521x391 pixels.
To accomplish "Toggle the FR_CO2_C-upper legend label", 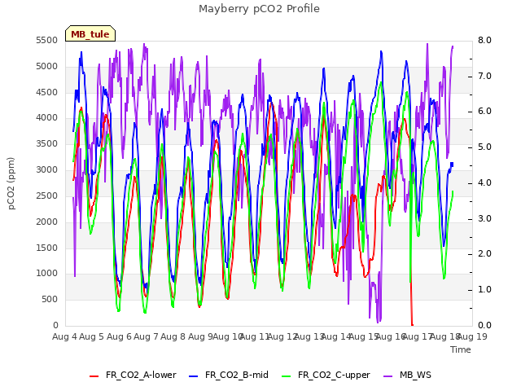I will pos(334,375).
